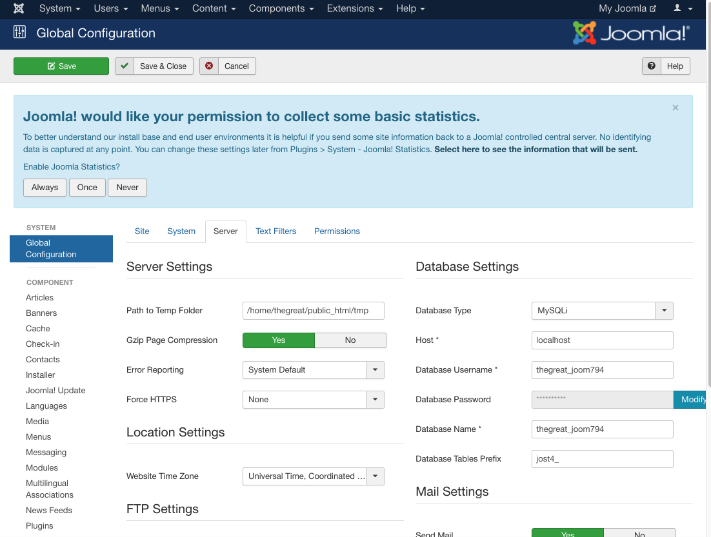This screenshot has width=711, height=537.
Task: Open Contacts in the component sidebar
Action: [x=43, y=360]
